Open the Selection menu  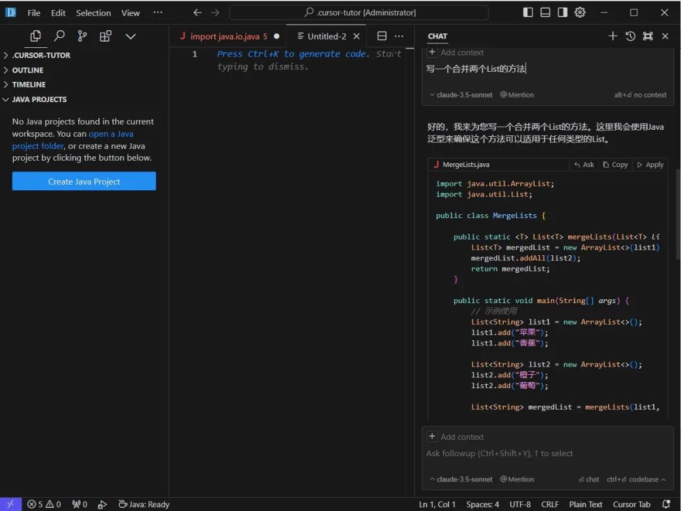pos(93,13)
